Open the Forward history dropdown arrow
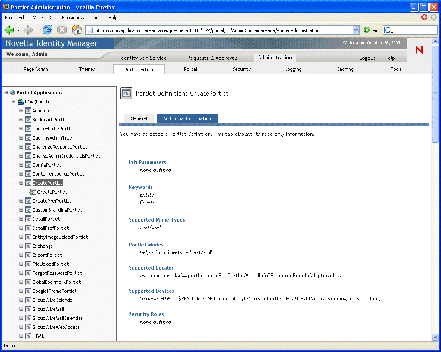 point(38,30)
